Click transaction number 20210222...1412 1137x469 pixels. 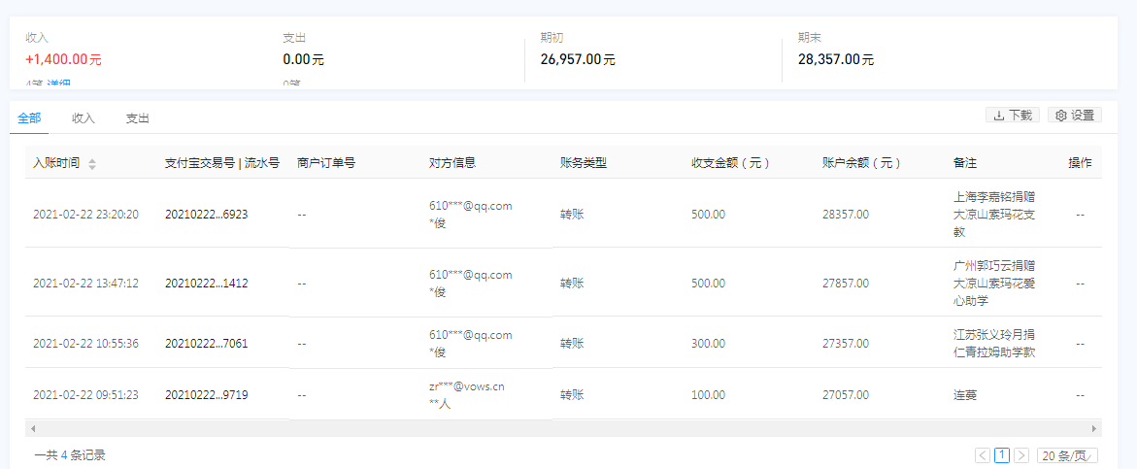click(x=206, y=284)
